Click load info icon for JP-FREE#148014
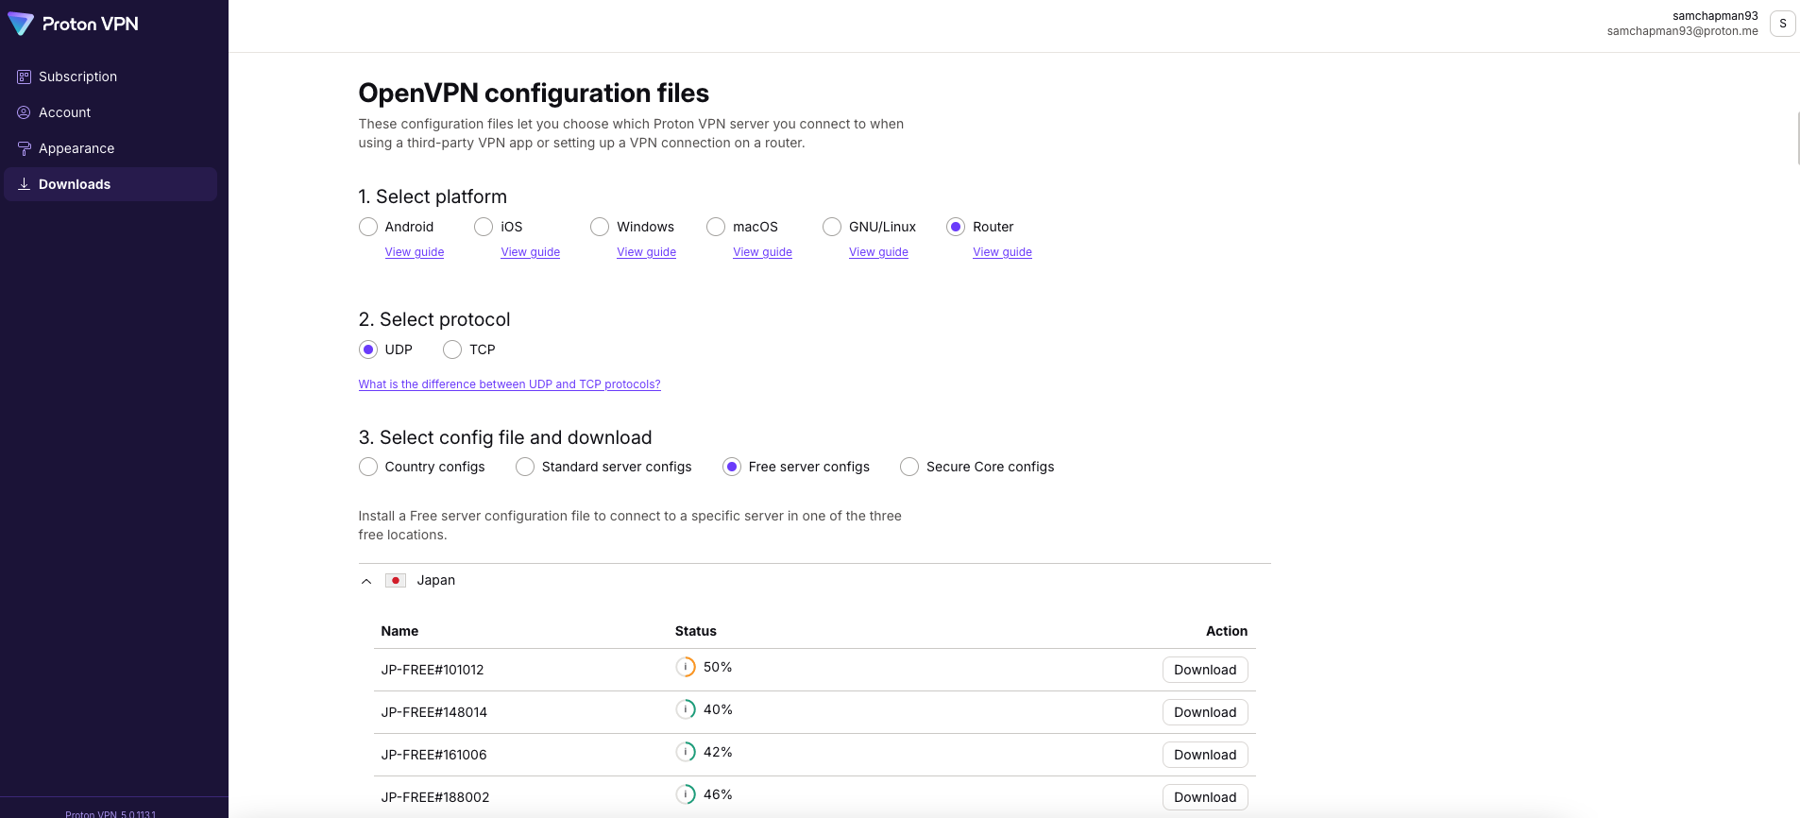This screenshot has height=818, width=1800. (x=686, y=709)
